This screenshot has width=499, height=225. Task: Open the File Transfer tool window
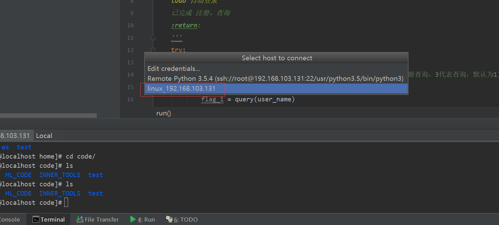coord(102,220)
